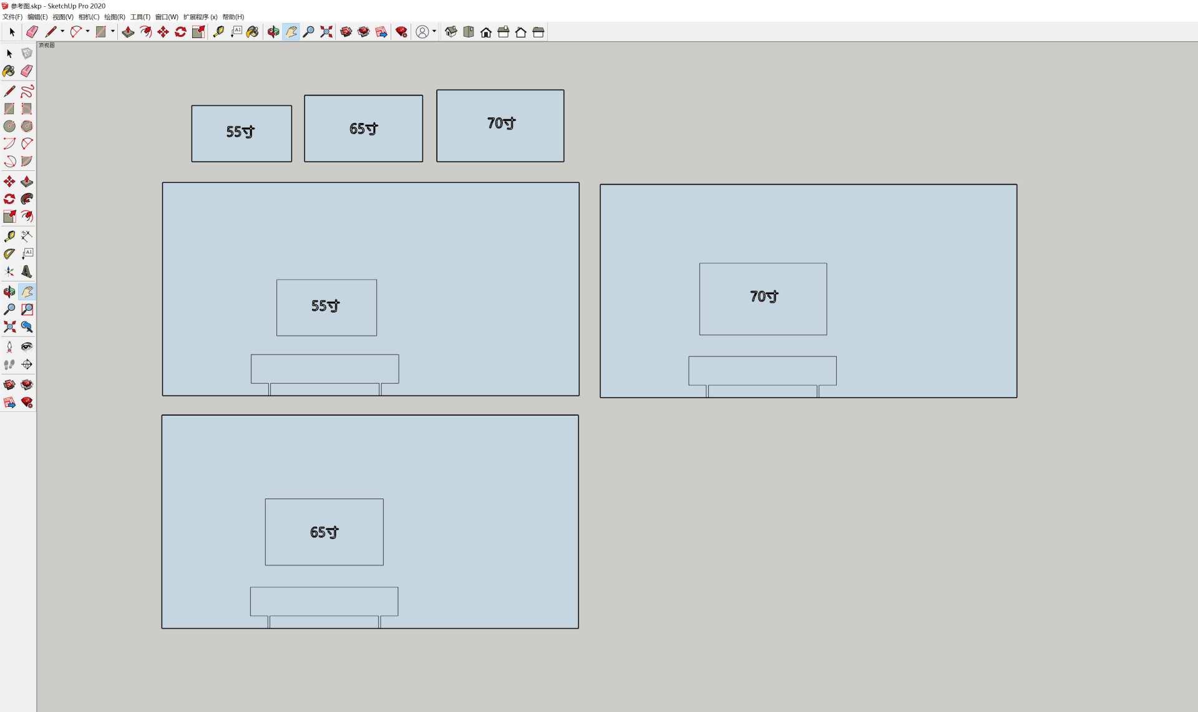Open the user account dropdown arrow
Viewport: 1198px width, 712px height.
pos(434,32)
